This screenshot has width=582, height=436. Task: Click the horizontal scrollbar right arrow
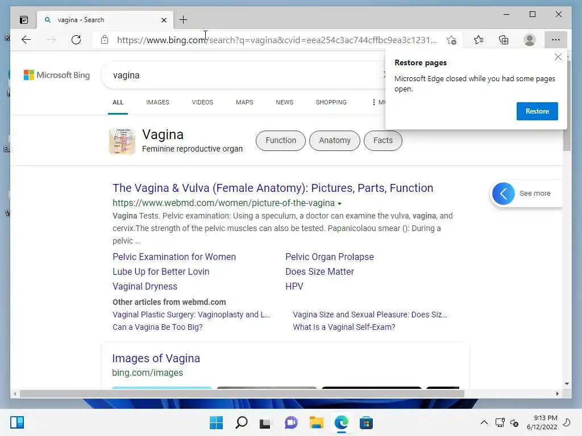tap(557, 394)
